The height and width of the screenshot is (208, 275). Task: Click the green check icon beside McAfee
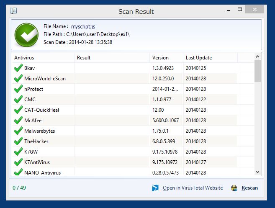coord(18,120)
